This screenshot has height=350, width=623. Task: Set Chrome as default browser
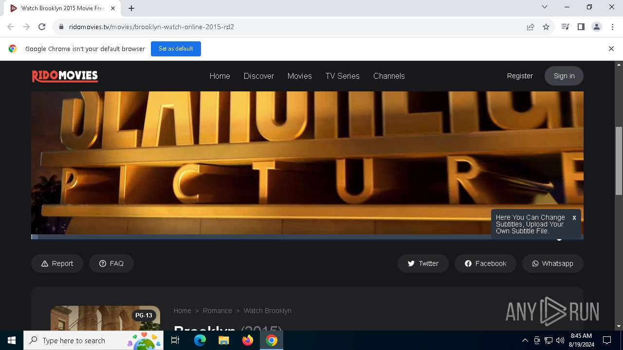pyautogui.click(x=176, y=49)
